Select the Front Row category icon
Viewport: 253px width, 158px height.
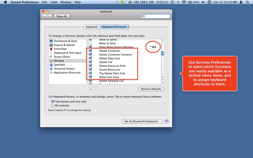(x=51, y=49)
